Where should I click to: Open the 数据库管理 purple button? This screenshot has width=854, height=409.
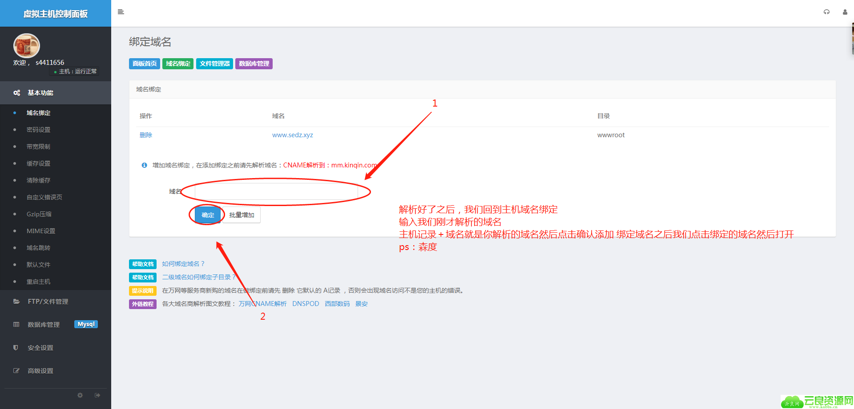pyautogui.click(x=254, y=64)
